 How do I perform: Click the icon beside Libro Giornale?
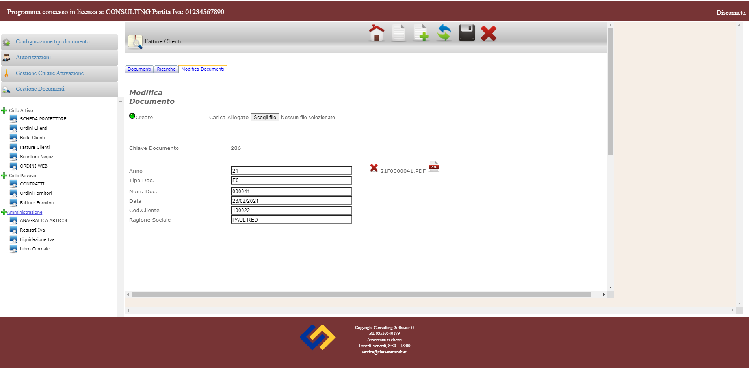point(13,249)
